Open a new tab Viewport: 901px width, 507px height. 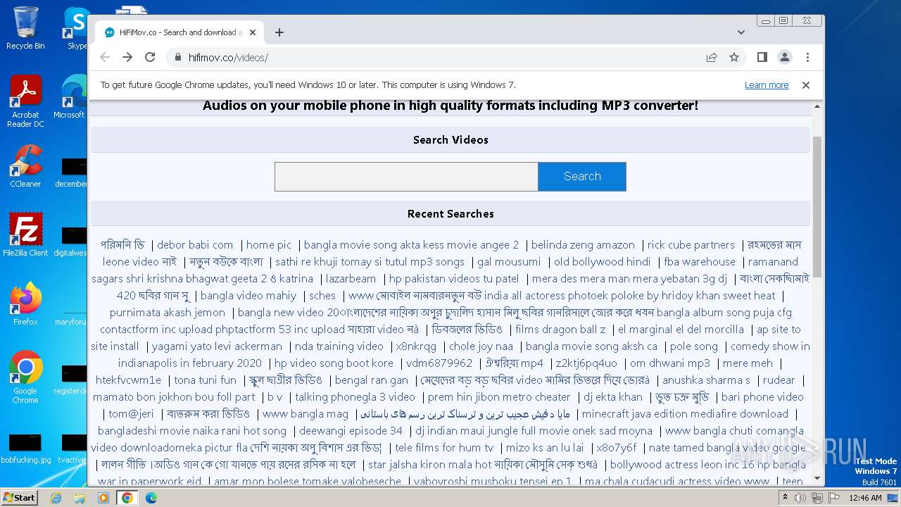click(279, 32)
